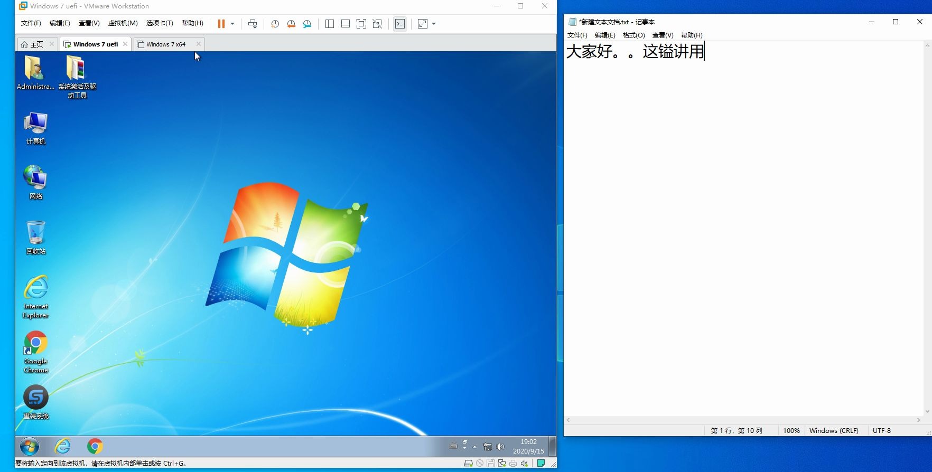This screenshot has width=932, height=472.
Task: Click the hard disk device icon in VMware status bar
Action: click(468, 464)
